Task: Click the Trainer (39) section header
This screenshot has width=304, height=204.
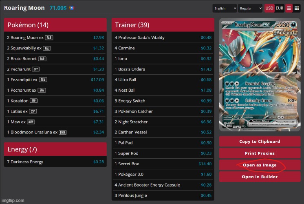Action: click(163, 25)
